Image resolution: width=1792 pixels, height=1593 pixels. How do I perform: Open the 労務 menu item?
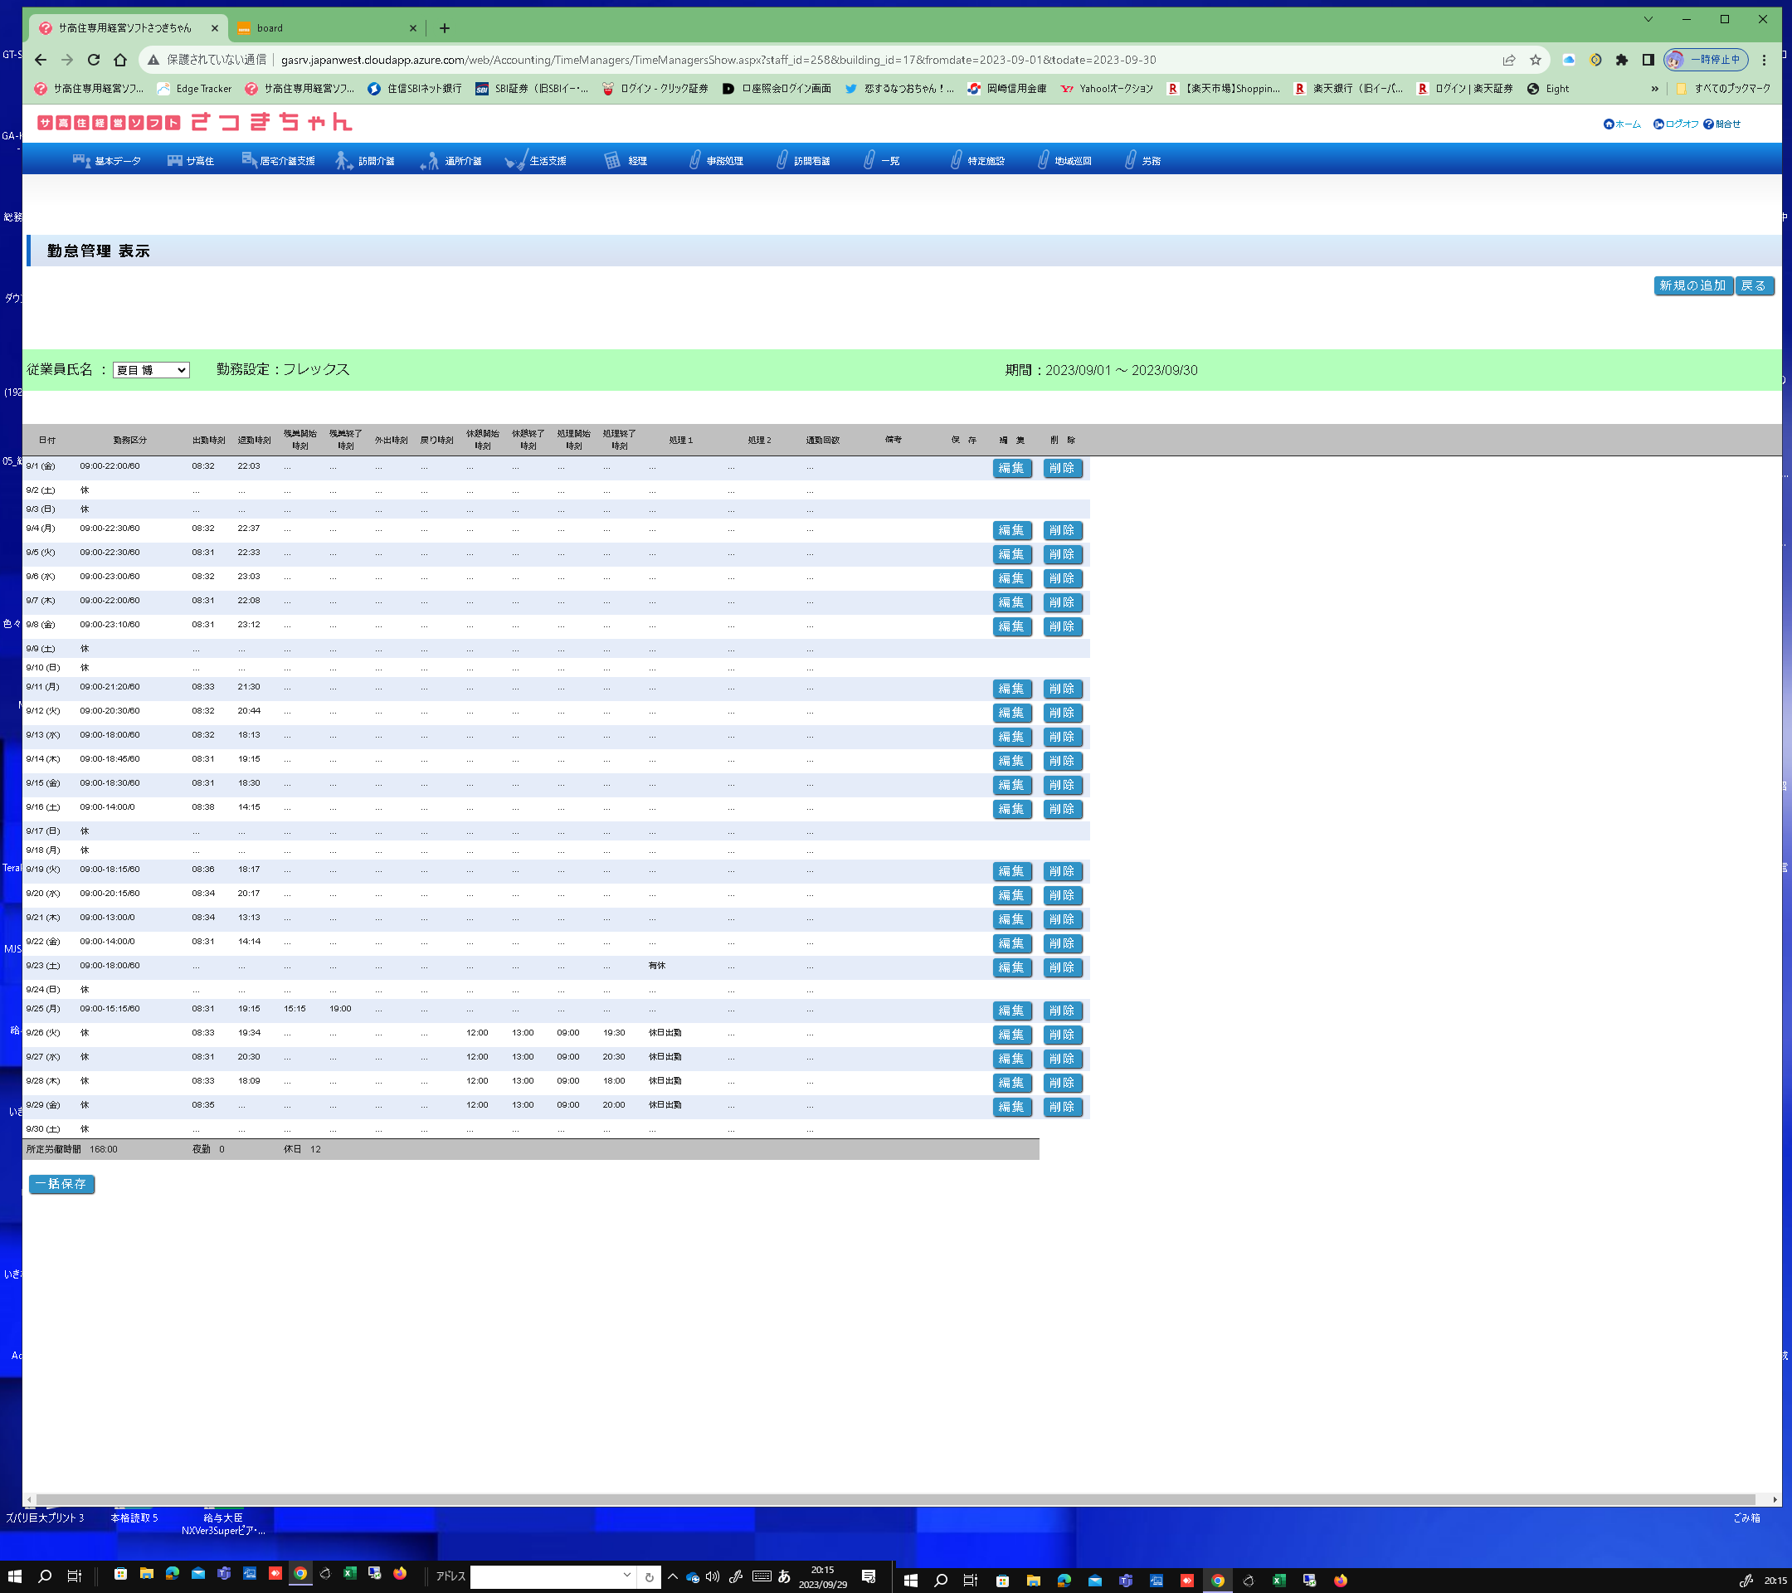click(1150, 161)
